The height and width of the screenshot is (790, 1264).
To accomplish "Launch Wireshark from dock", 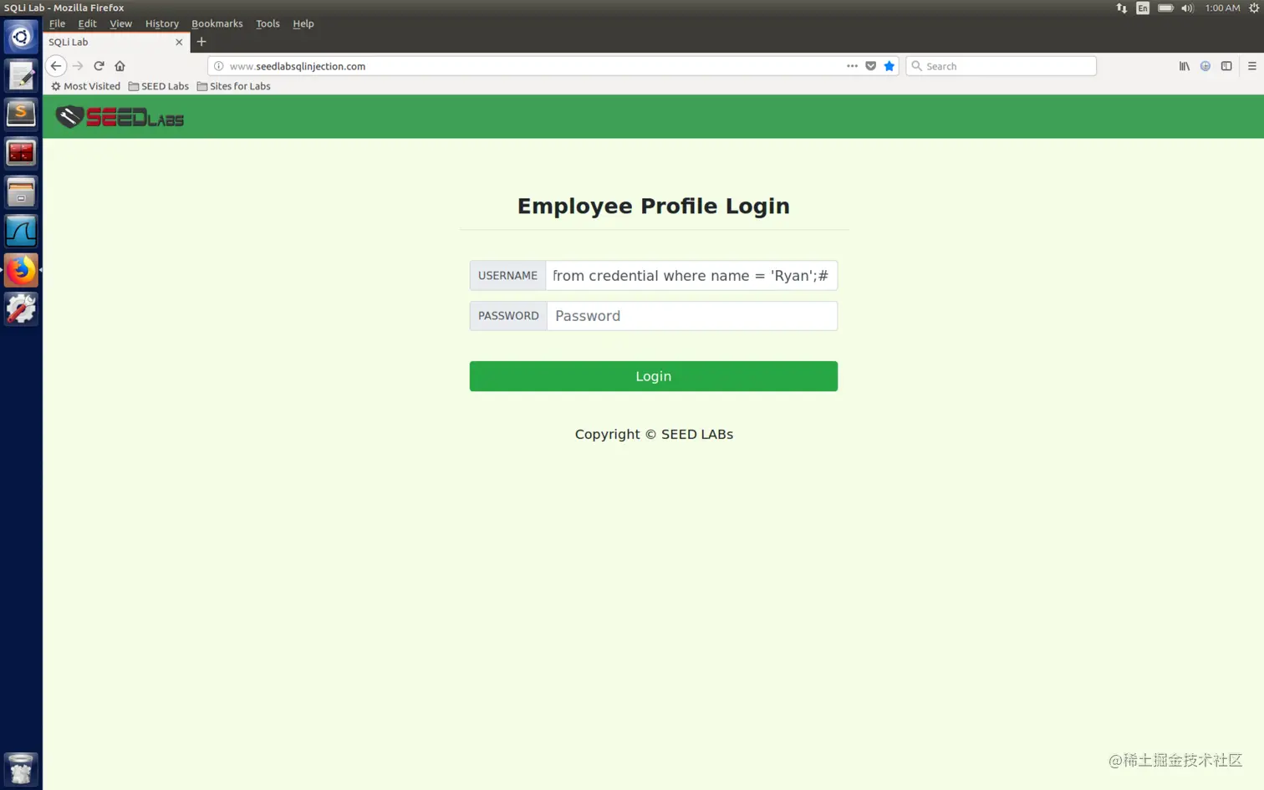I will (21, 232).
